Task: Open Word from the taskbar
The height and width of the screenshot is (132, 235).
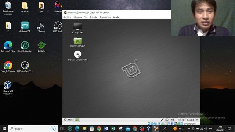Action: coord(106,129)
